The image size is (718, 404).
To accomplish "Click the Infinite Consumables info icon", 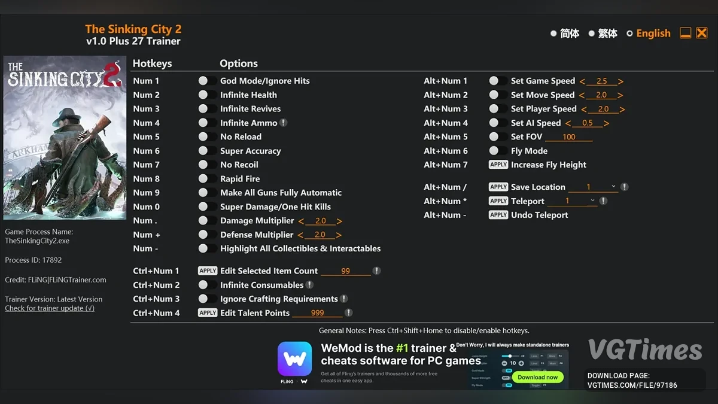I will pos(309,285).
